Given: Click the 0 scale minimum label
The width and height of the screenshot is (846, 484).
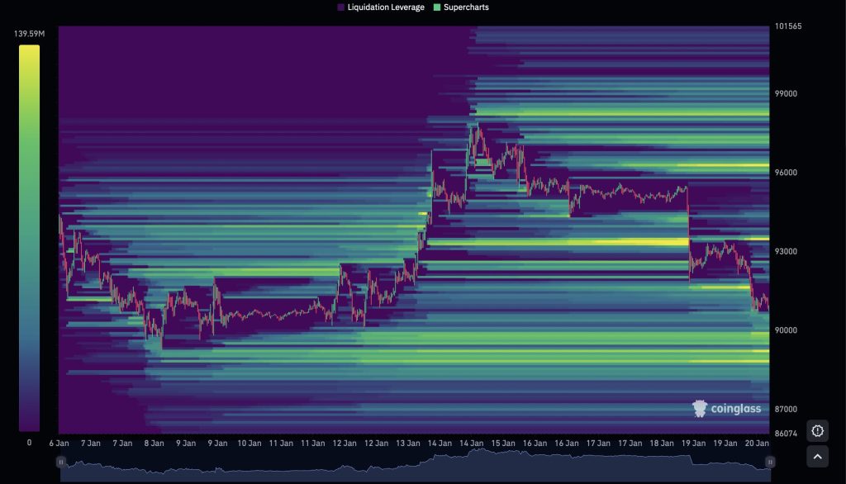Looking at the screenshot, I should pos(29,443).
